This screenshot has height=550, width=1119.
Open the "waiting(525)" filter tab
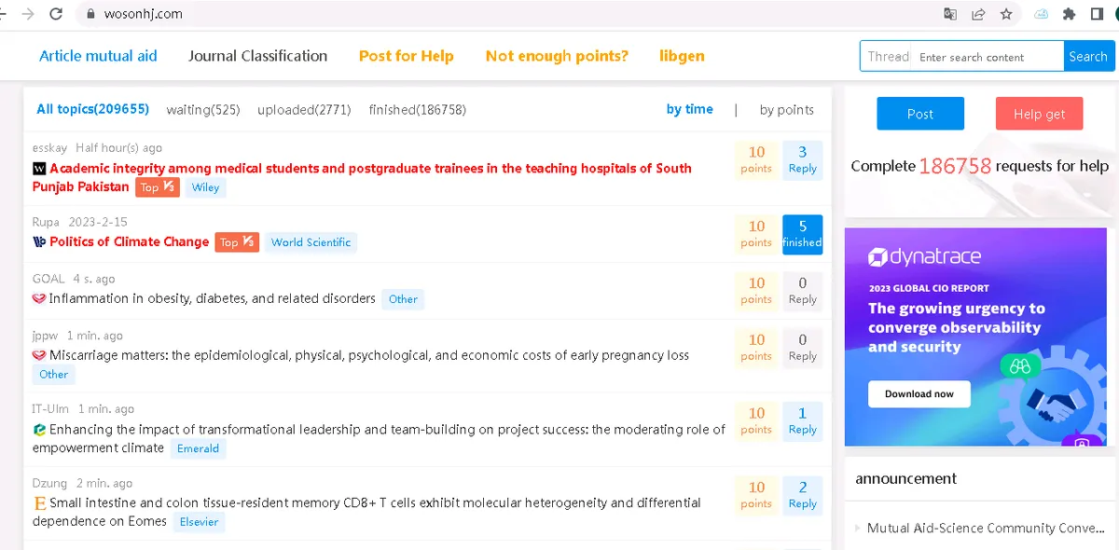(203, 109)
